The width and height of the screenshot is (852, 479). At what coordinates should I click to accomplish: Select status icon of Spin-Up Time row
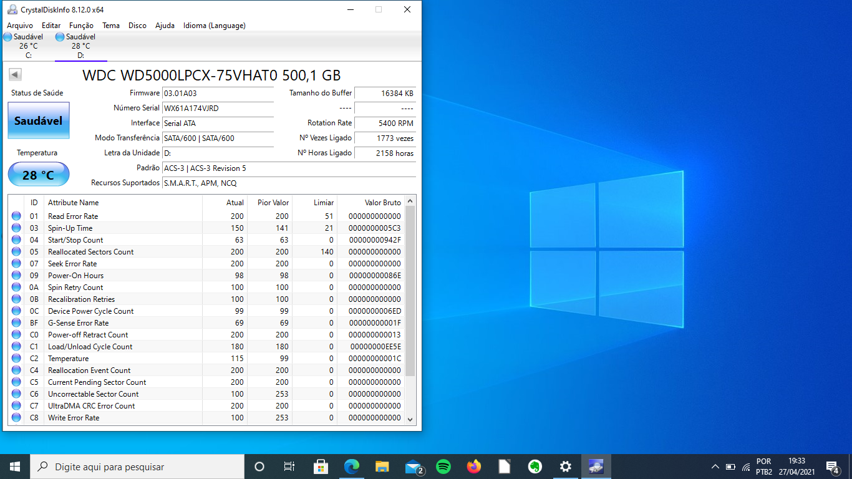16,228
